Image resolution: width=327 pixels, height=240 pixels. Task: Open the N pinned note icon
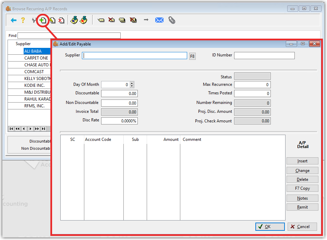coord(74,20)
